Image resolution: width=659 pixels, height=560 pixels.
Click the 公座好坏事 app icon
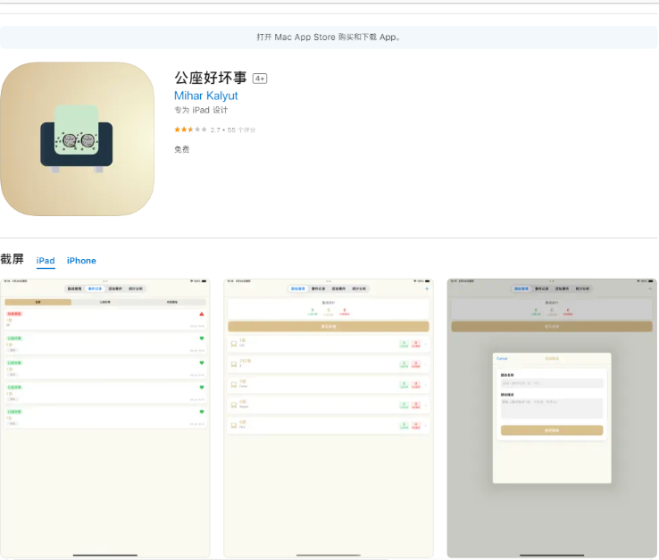click(77, 139)
